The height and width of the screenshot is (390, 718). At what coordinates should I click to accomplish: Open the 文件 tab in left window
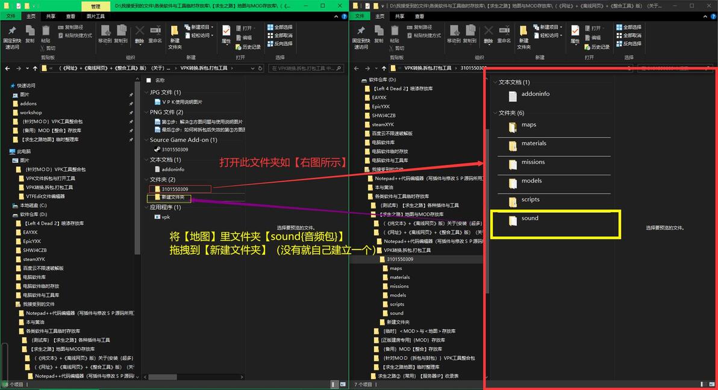coord(10,16)
